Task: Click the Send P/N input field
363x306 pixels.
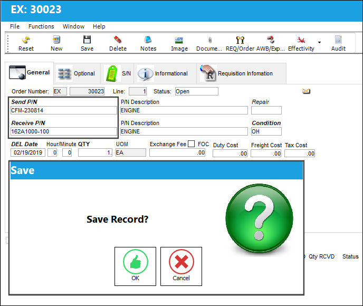Action: point(64,110)
